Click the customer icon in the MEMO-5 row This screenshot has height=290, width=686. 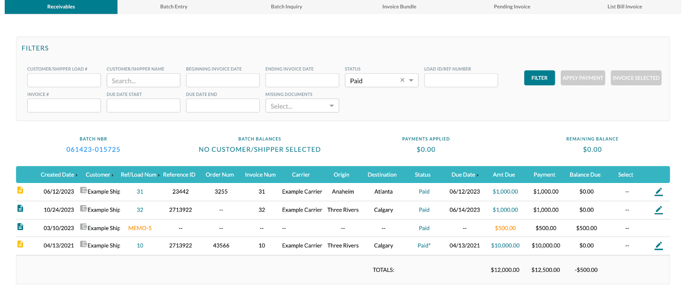tap(84, 227)
